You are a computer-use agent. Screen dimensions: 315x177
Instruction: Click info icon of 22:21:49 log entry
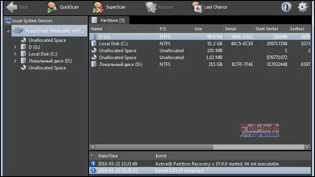(93, 163)
